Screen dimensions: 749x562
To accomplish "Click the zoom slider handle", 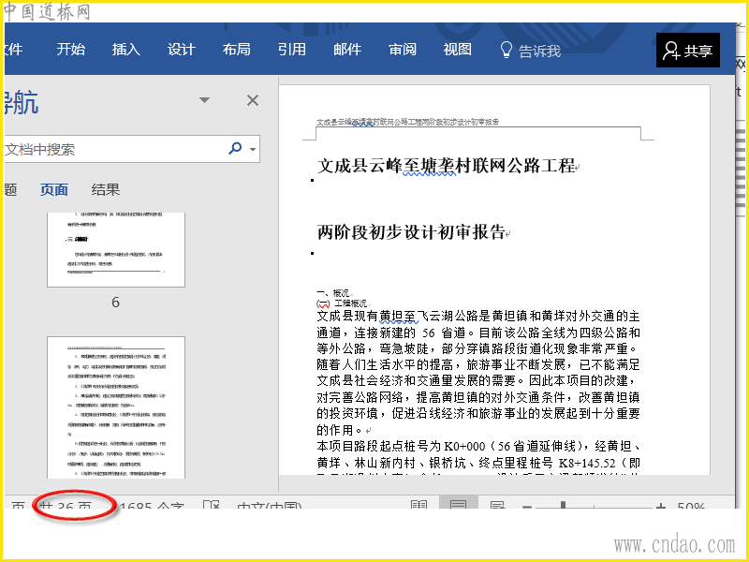I will (564, 505).
